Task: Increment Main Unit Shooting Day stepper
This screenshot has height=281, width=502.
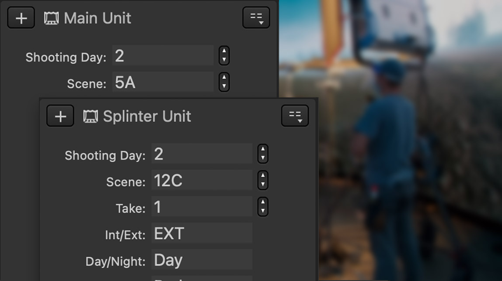Action: 224,51
